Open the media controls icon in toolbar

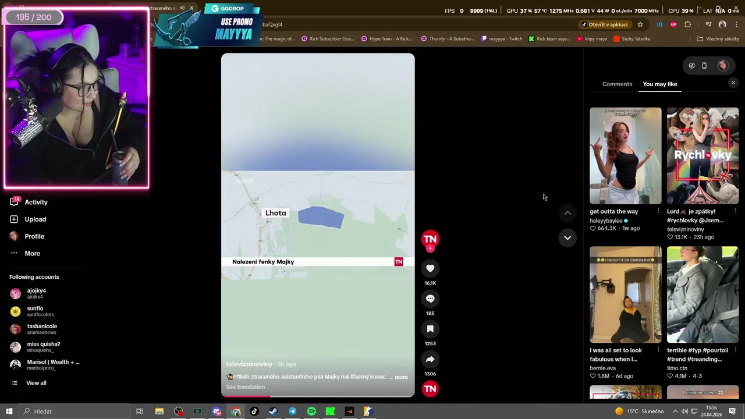(708, 24)
